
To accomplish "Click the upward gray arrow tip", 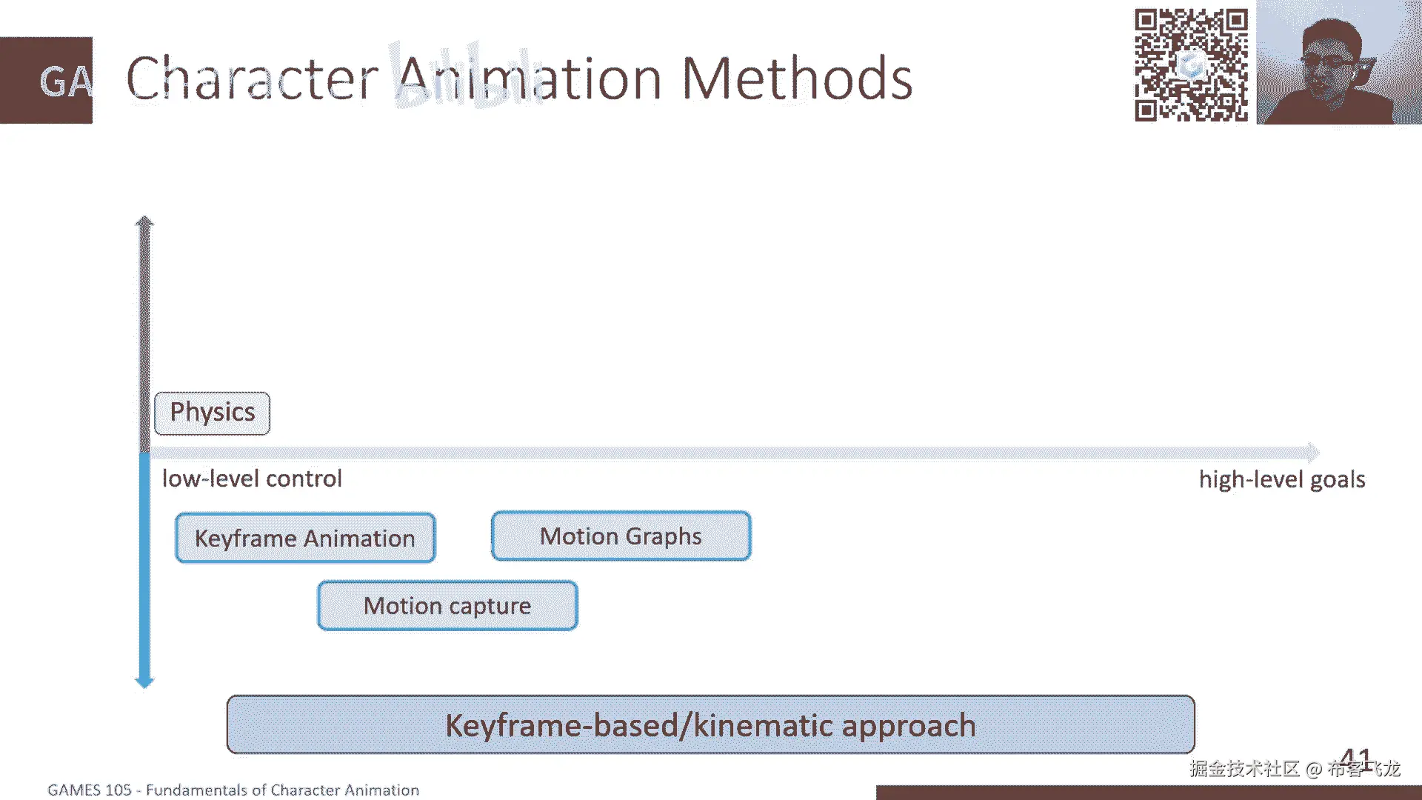I will click(144, 221).
